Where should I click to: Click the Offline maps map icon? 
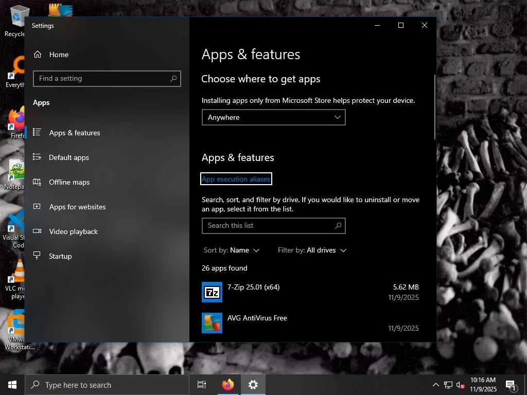point(37,182)
